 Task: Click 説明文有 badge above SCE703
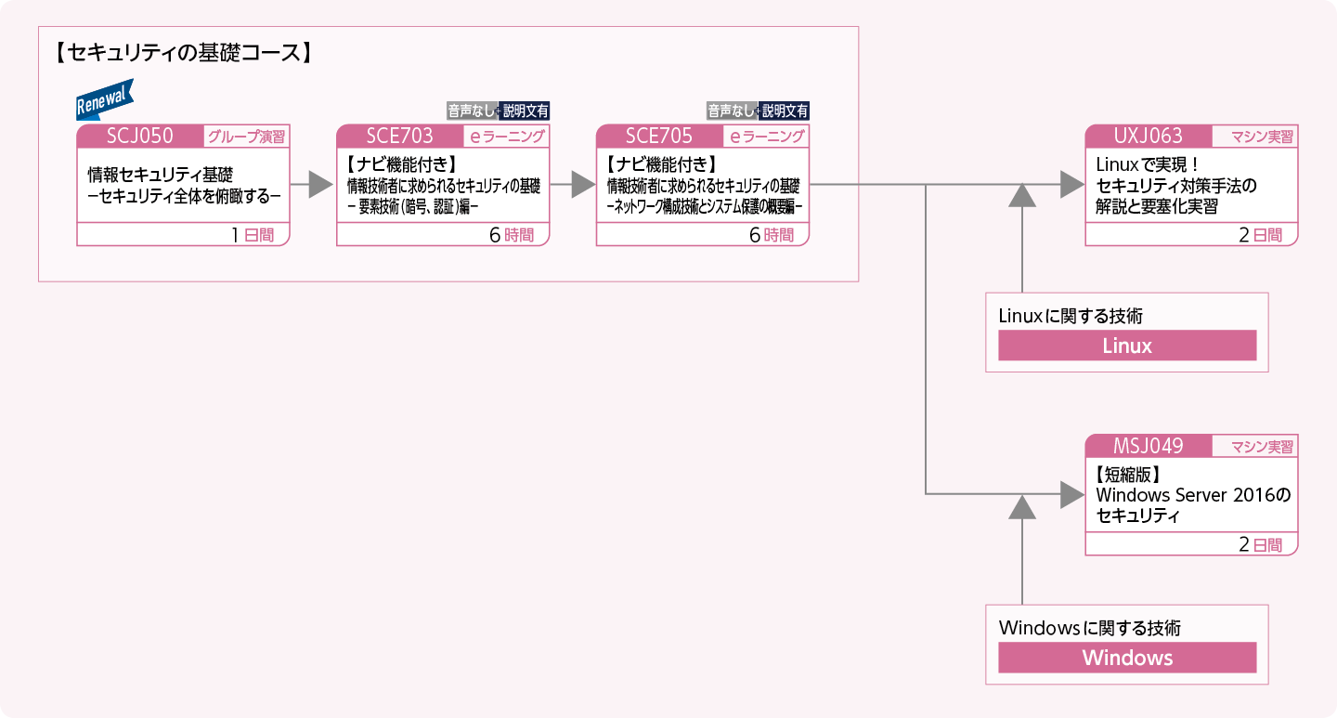coord(525,111)
